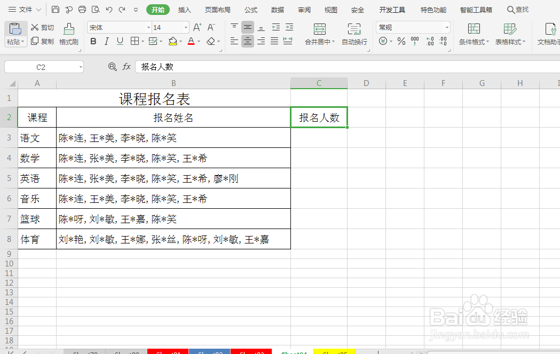Image resolution: width=560 pixels, height=354 pixels.
Task: Expand the Name Box dropdown
Action: tap(81, 67)
